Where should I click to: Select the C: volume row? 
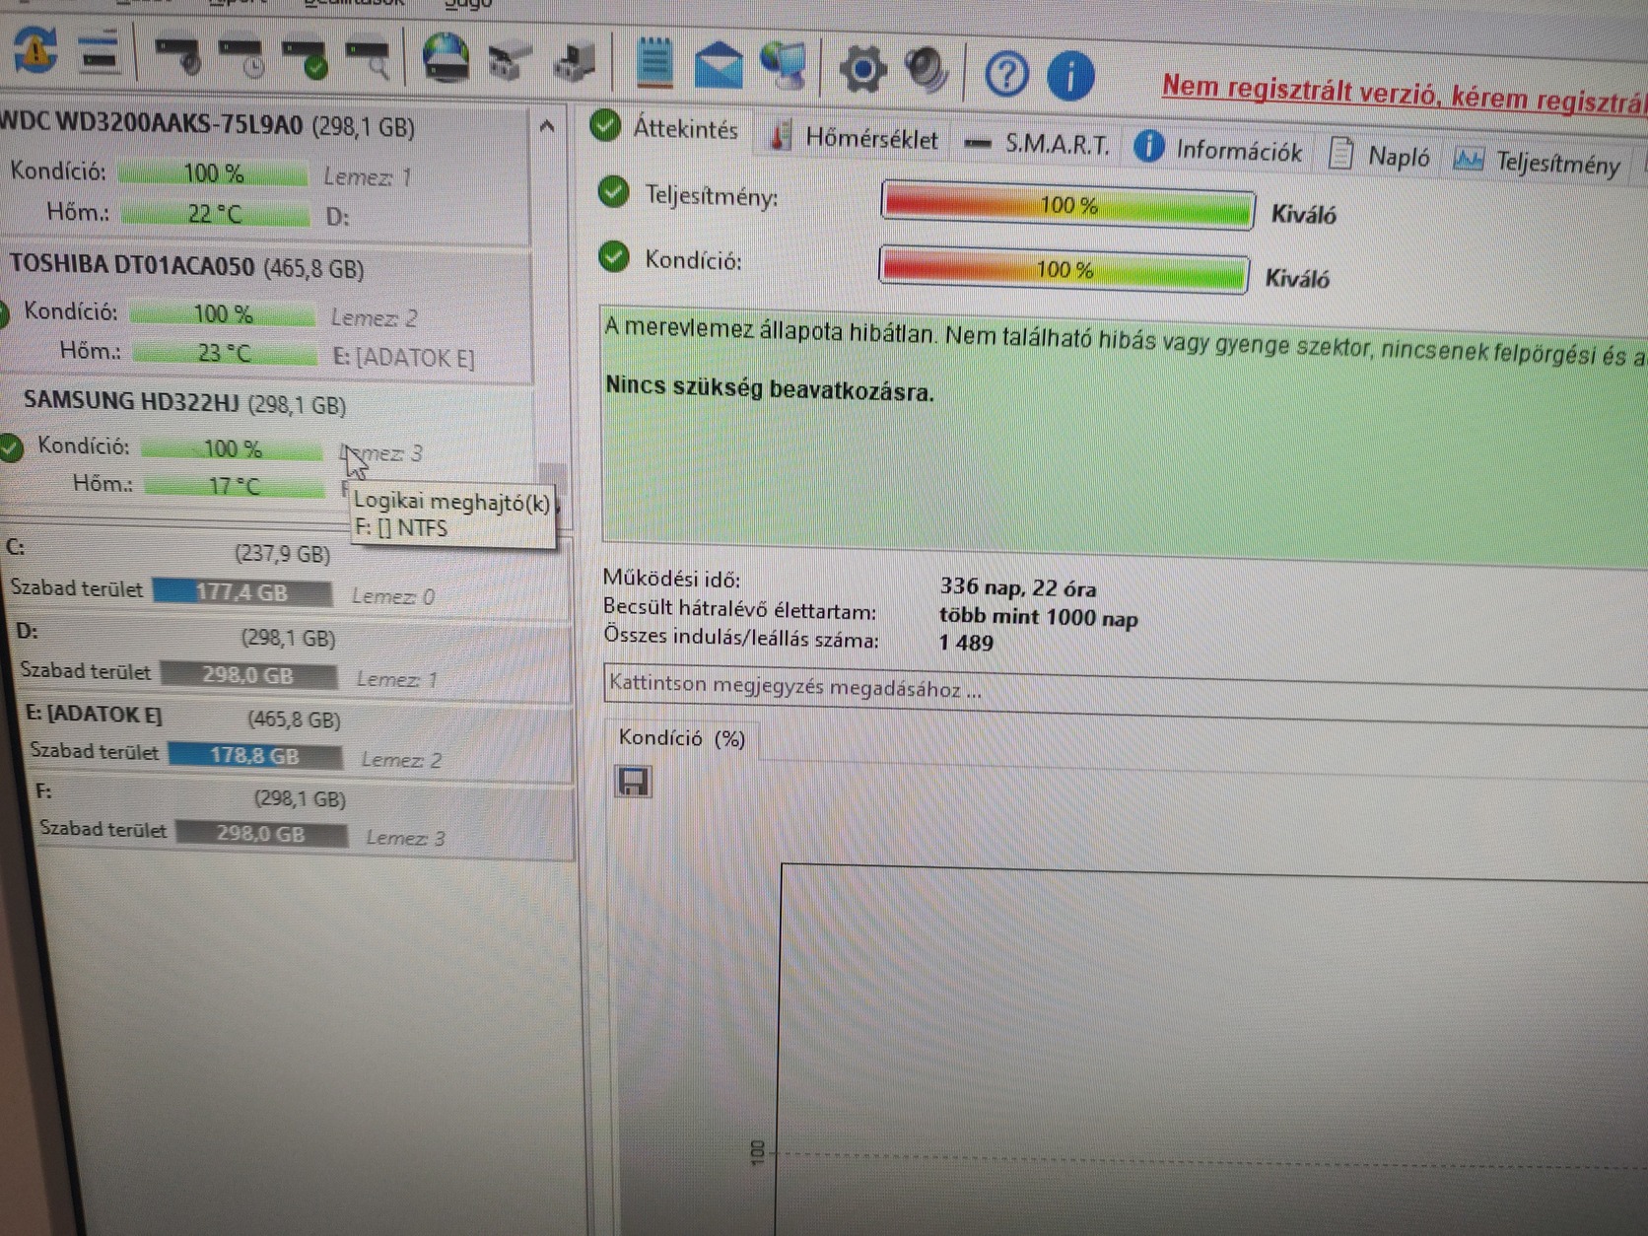pyautogui.click(x=286, y=575)
